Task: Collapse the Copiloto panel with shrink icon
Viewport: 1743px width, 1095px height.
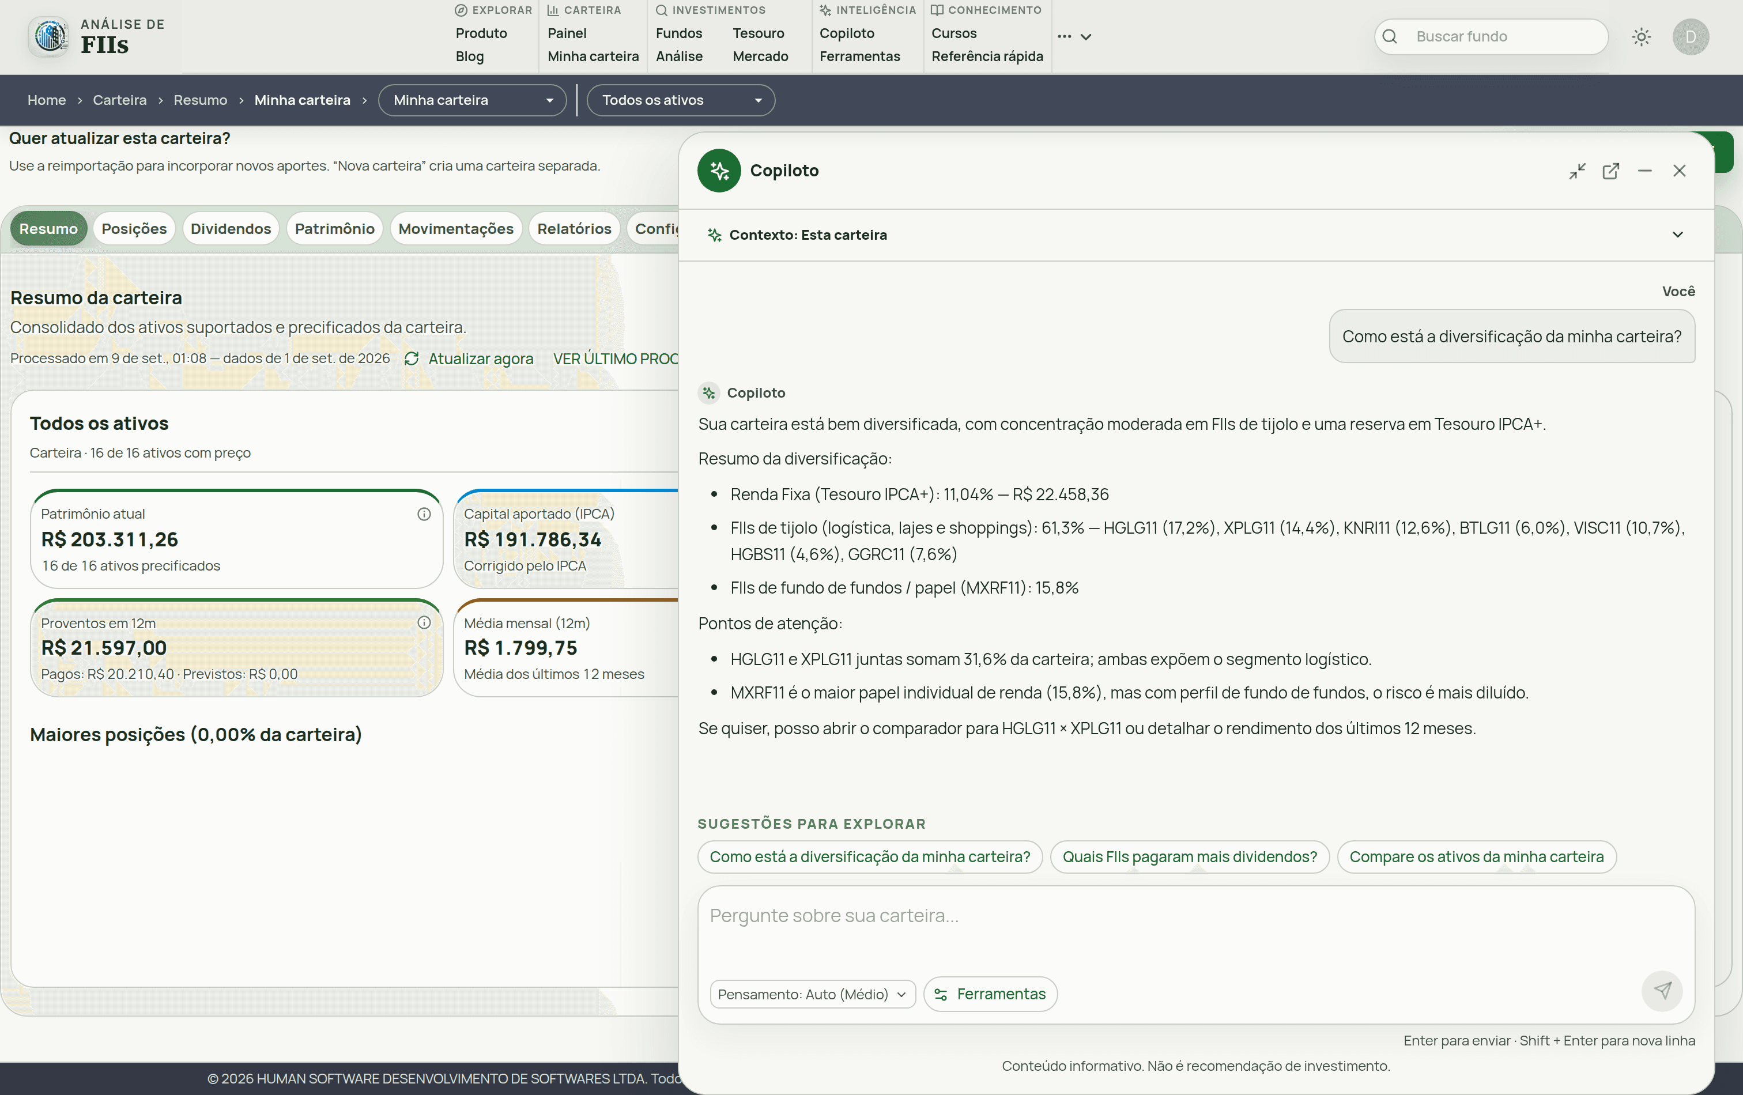Action: tap(1576, 171)
